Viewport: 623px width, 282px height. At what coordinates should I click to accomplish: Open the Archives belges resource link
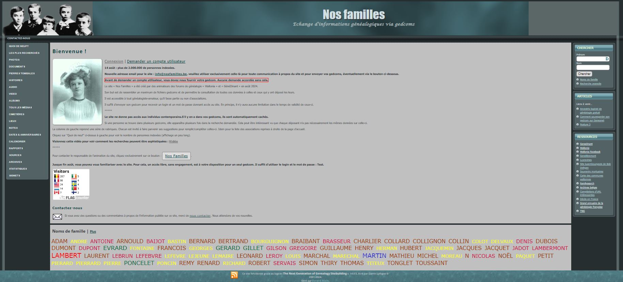(588, 188)
